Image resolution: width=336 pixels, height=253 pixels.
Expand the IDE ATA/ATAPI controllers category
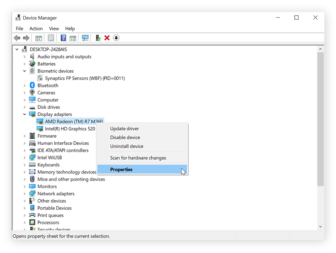coord(24,150)
